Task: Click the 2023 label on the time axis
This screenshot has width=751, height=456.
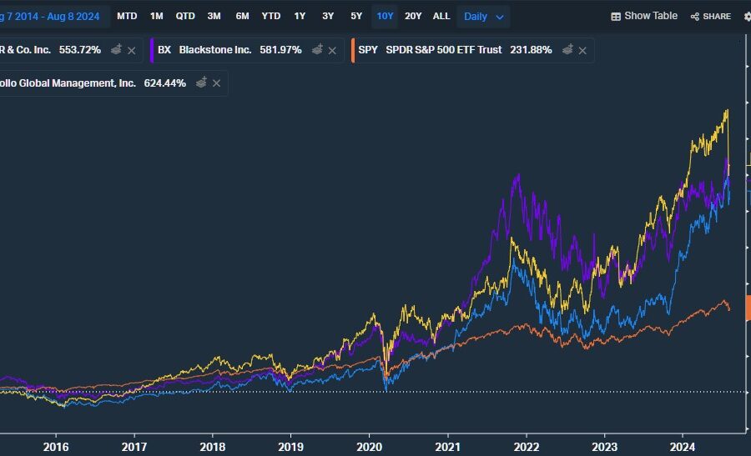Action: pyautogui.click(x=604, y=448)
